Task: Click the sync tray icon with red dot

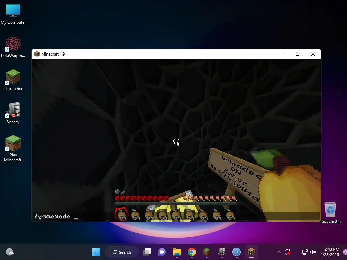Action: pos(287,252)
